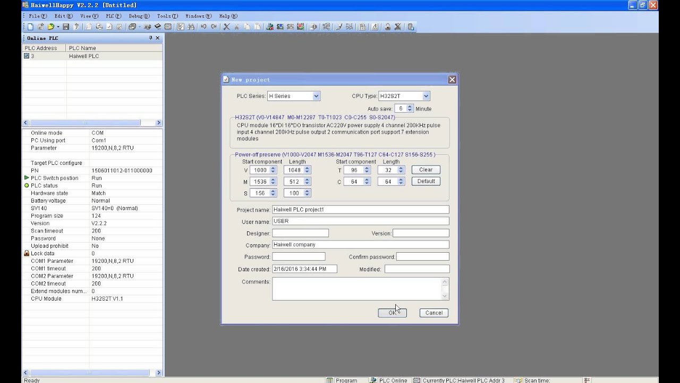Click the Print toolbar icon

[99, 27]
